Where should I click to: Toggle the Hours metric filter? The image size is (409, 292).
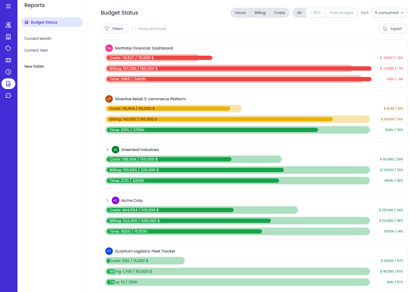[240, 13]
